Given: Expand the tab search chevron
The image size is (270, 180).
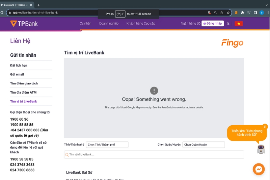Looking at the screenshot, I should (267, 5).
